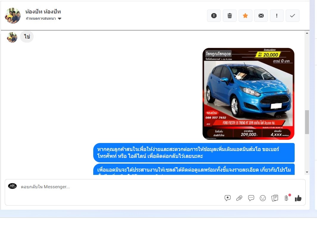Click the chat scrollbar down arrow
Screen dimensions: 317x227
(307, 172)
